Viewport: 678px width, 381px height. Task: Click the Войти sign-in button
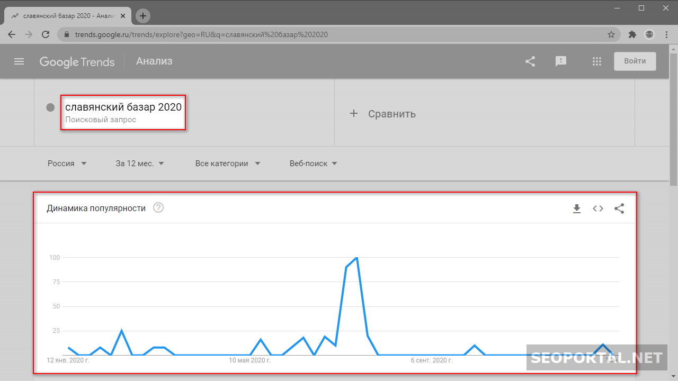tap(635, 61)
